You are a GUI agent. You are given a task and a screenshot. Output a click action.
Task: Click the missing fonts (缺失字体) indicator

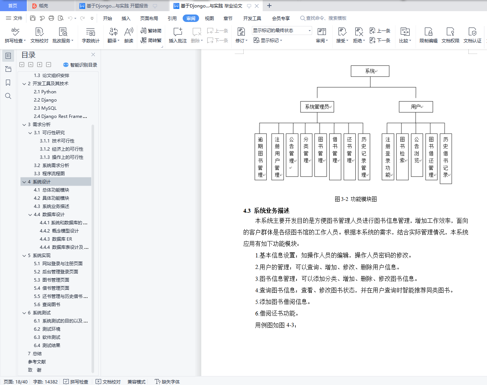coord(167,382)
